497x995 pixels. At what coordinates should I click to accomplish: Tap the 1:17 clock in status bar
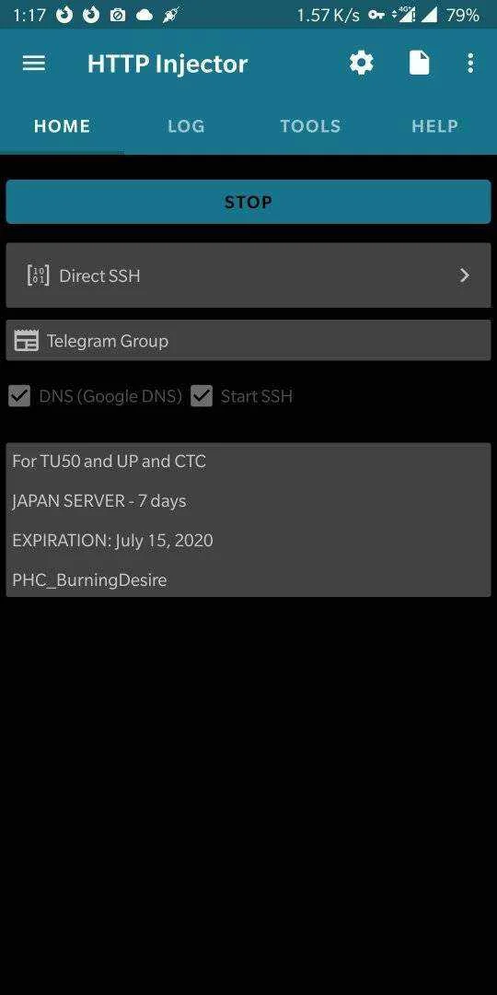coord(29,16)
